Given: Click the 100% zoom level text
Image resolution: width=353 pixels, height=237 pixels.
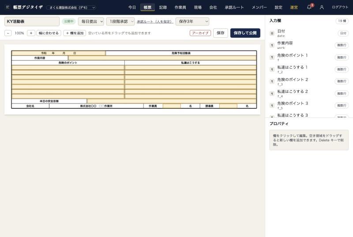Looking at the screenshot, I should point(19,33).
